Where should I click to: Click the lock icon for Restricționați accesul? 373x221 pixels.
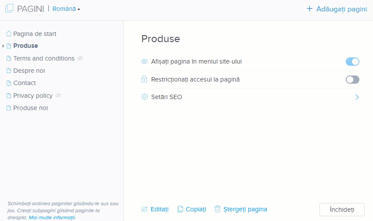(144, 79)
